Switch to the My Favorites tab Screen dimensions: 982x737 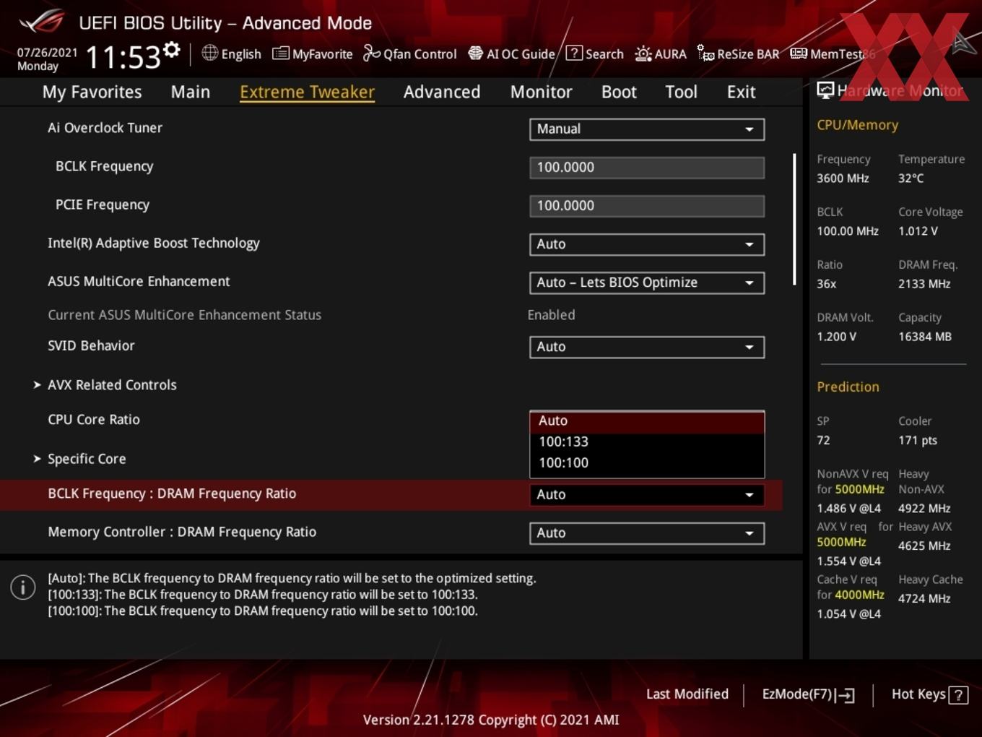92,92
